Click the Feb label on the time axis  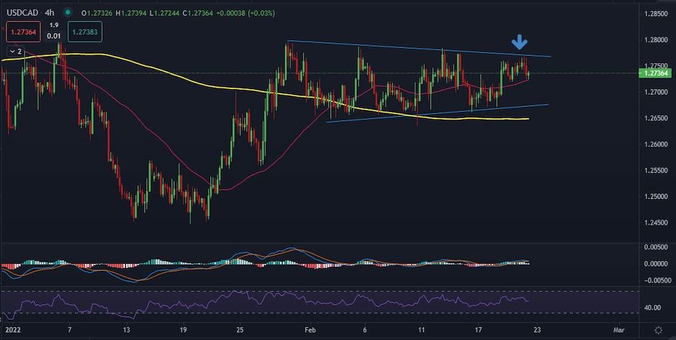tap(310, 331)
